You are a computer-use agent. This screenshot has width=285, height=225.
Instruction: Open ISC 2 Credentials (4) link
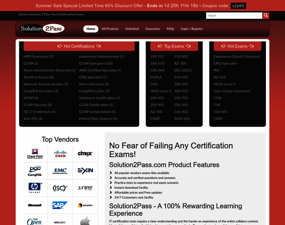[39, 112]
